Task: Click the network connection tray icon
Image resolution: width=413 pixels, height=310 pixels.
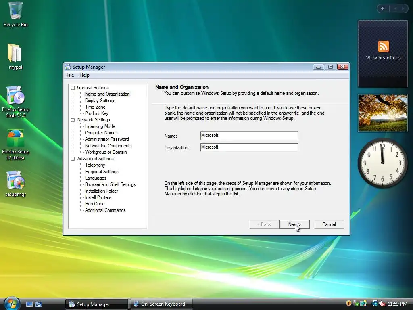Action: (x=374, y=304)
